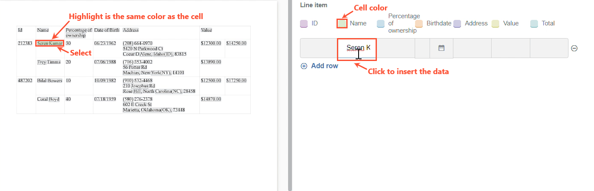594x191 pixels.
Task: Click the empty Total input cell
Action: (549, 48)
